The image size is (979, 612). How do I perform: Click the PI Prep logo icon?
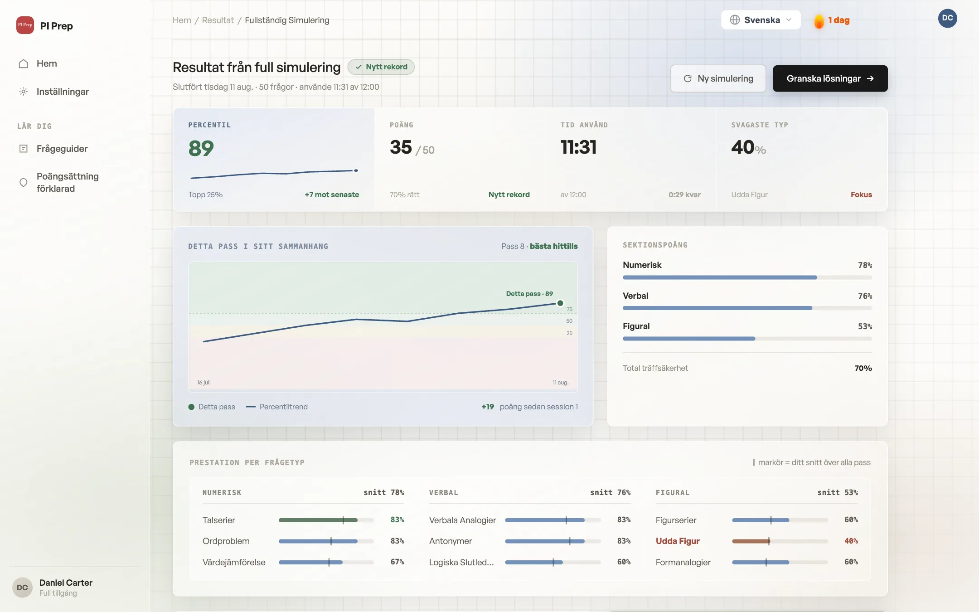[25, 25]
